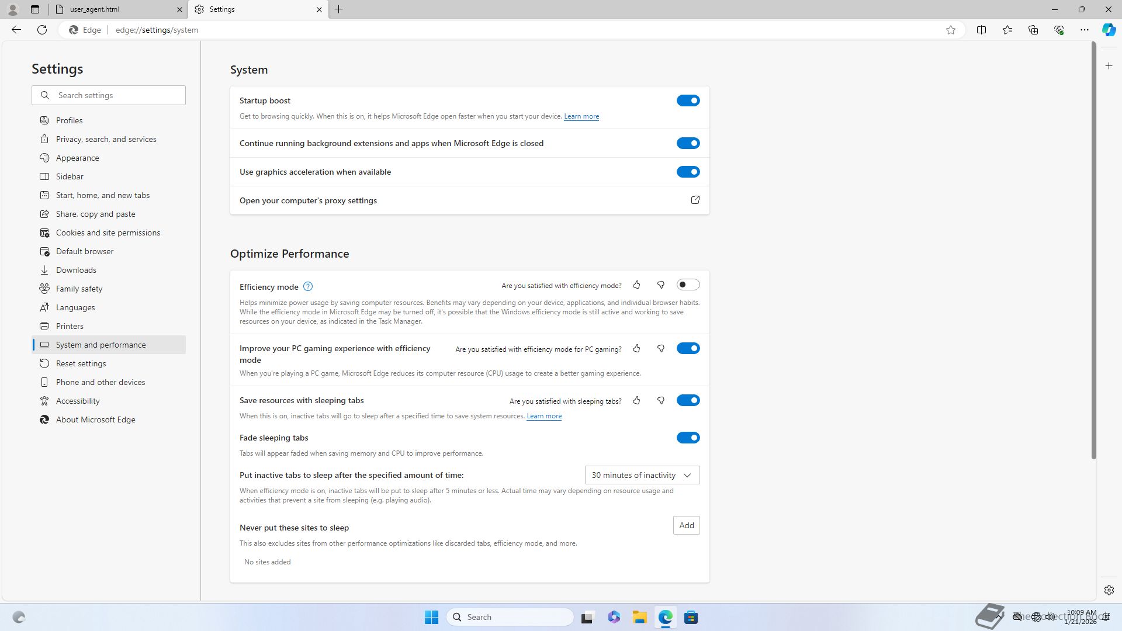
Task: Switch to the user_agent.html tab
Action: (x=117, y=9)
